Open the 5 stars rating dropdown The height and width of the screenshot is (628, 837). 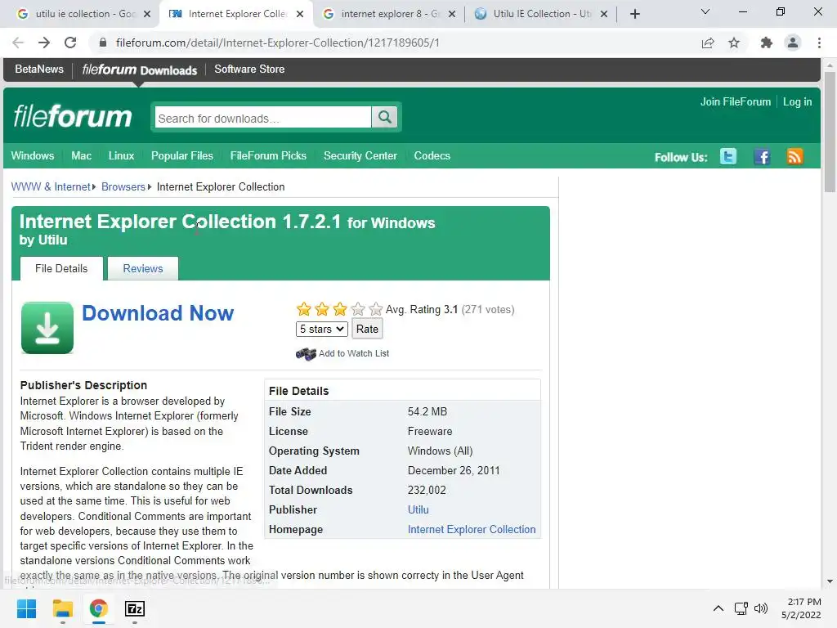322,329
